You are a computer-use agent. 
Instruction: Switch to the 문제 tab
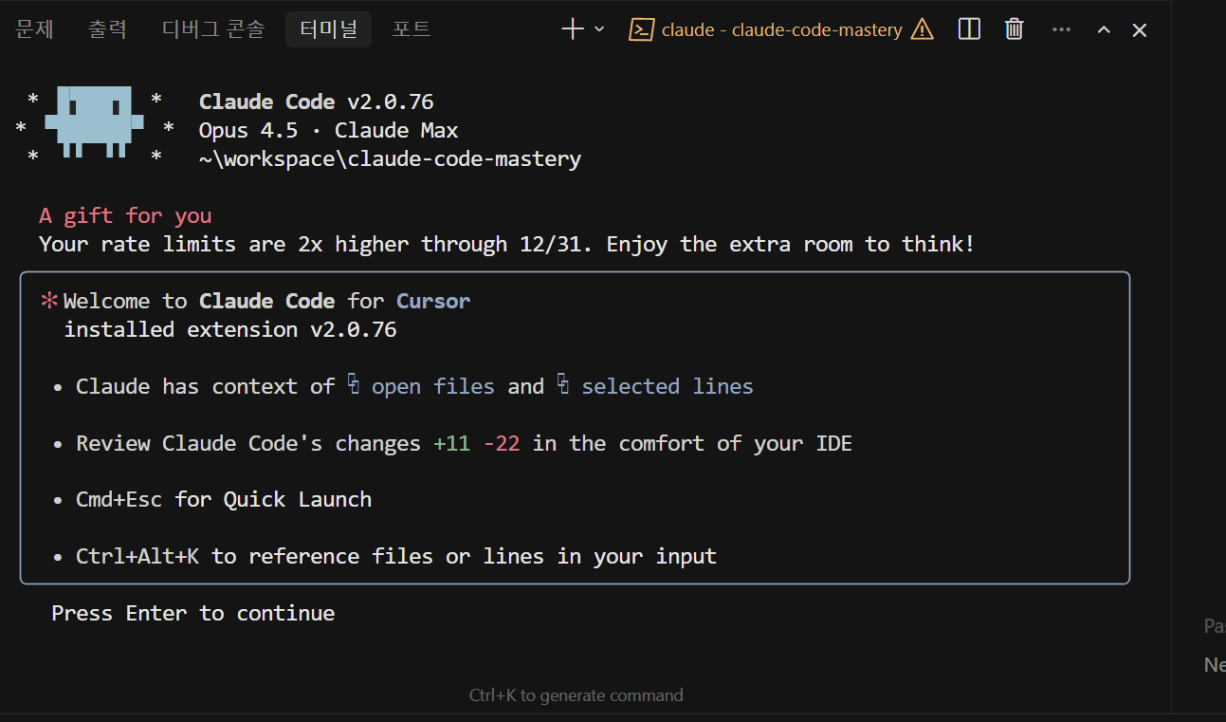(35, 29)
